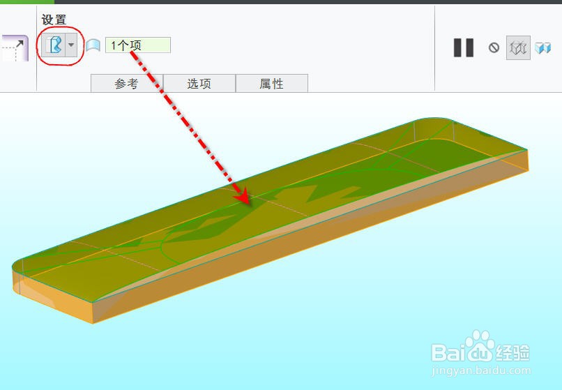Image resolution: width=562 pixels, height=390 pixels.
Task: Open the solidify type dropdown arrow
Action: (x=71, y=45)
